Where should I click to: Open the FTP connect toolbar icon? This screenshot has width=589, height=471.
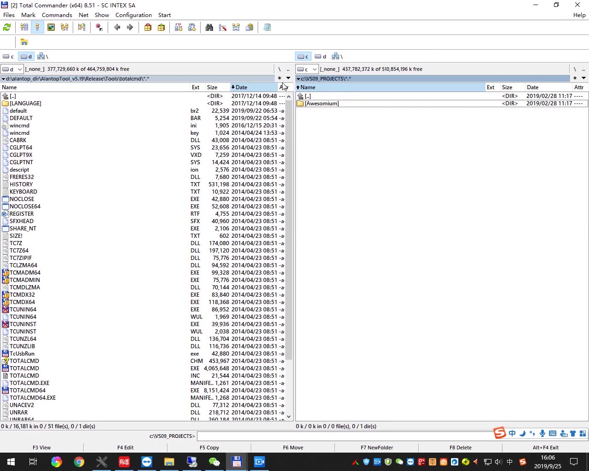tap(179, 28)
